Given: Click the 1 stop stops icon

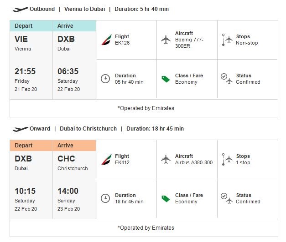Looking at the screenshot, I should pos(226,159).
